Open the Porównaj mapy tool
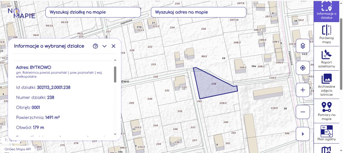 pyautogui.click(x=326, y=34)
